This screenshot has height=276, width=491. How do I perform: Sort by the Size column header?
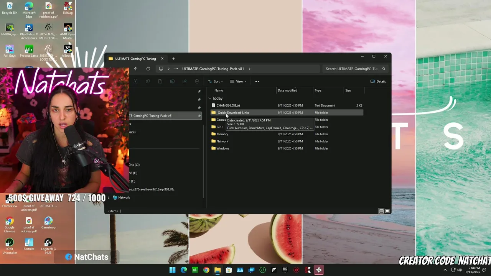point(348,90)
